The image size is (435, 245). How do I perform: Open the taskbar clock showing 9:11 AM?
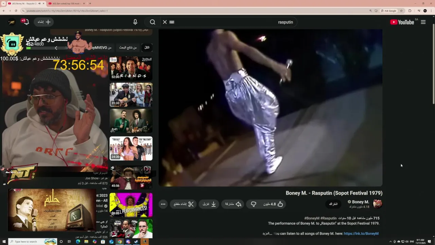pos(420,241)
